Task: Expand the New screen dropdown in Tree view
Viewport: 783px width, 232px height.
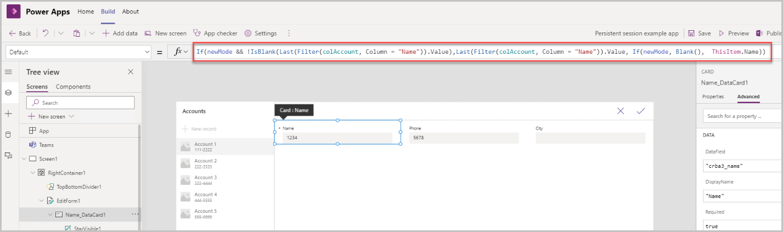Action: pos(72,116)
